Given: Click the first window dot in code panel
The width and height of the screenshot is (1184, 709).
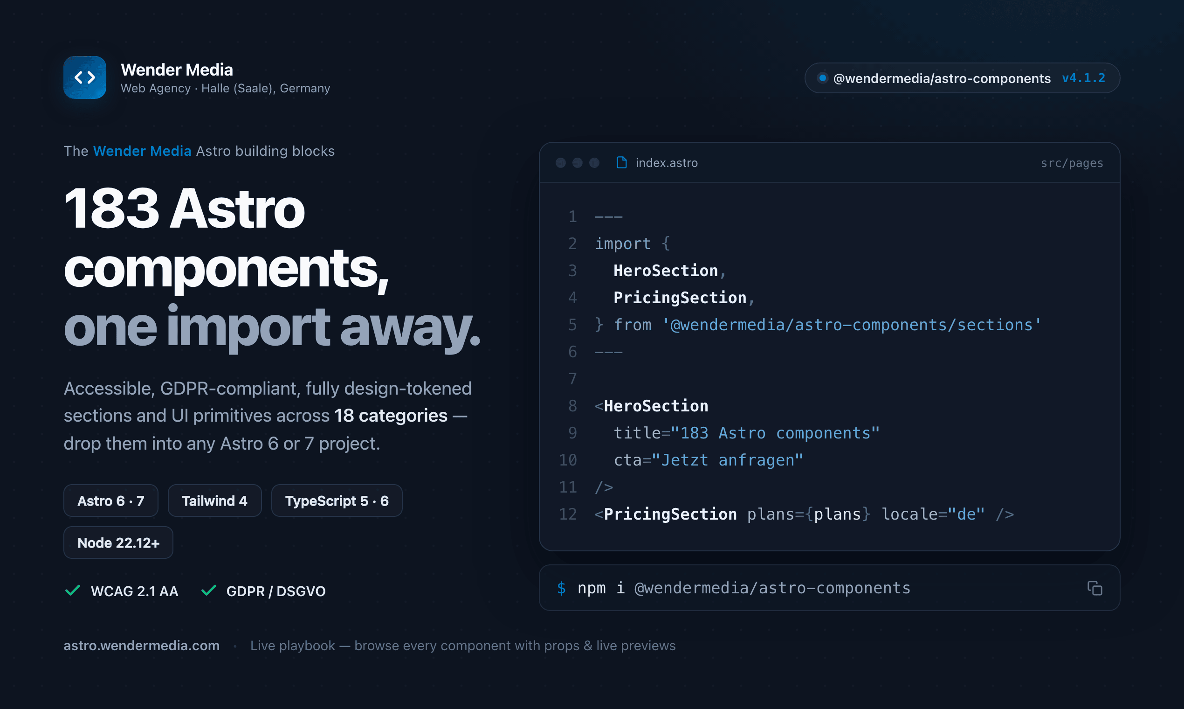Looking at the screenshot, I should [560, 163].
